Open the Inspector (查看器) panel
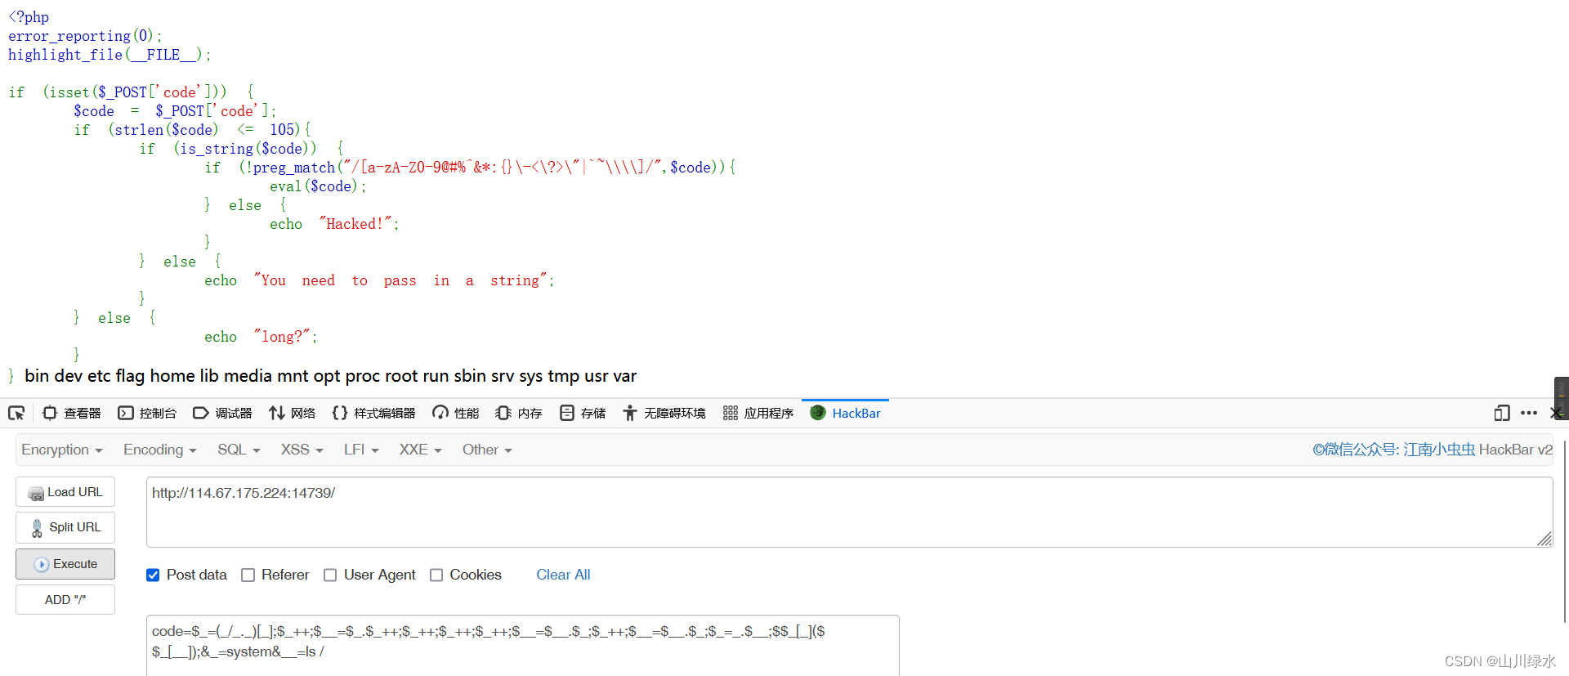Viewport: 1569px width, 676px height. tap(71, 413)
